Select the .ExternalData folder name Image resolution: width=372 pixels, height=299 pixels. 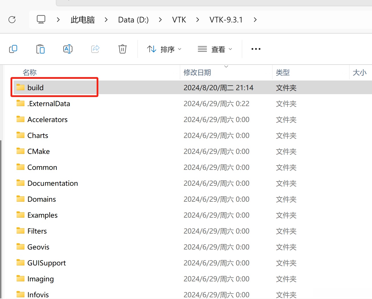coord(49,104)
